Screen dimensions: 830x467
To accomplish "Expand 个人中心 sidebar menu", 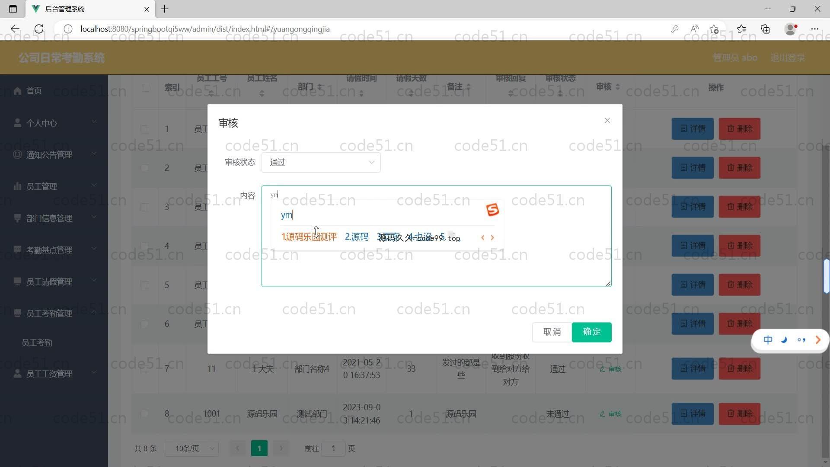I will pyautogui.click(x=54, y=123).
